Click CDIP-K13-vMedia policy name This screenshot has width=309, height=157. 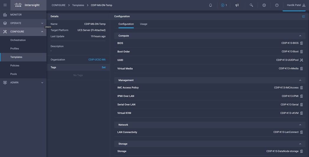(x=289, y=68)
